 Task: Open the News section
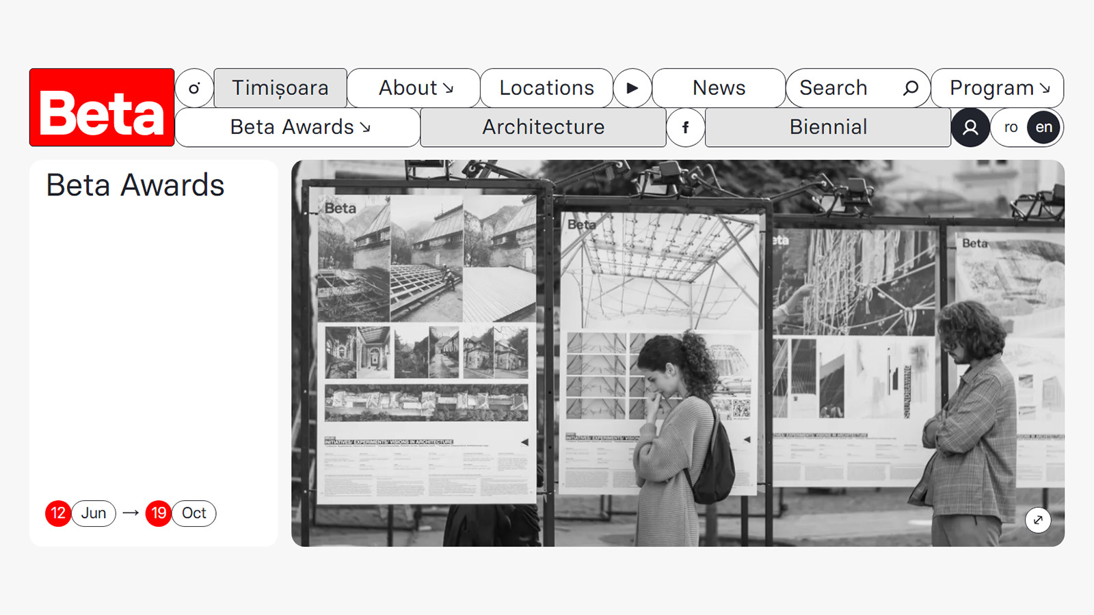click(719, 88)
